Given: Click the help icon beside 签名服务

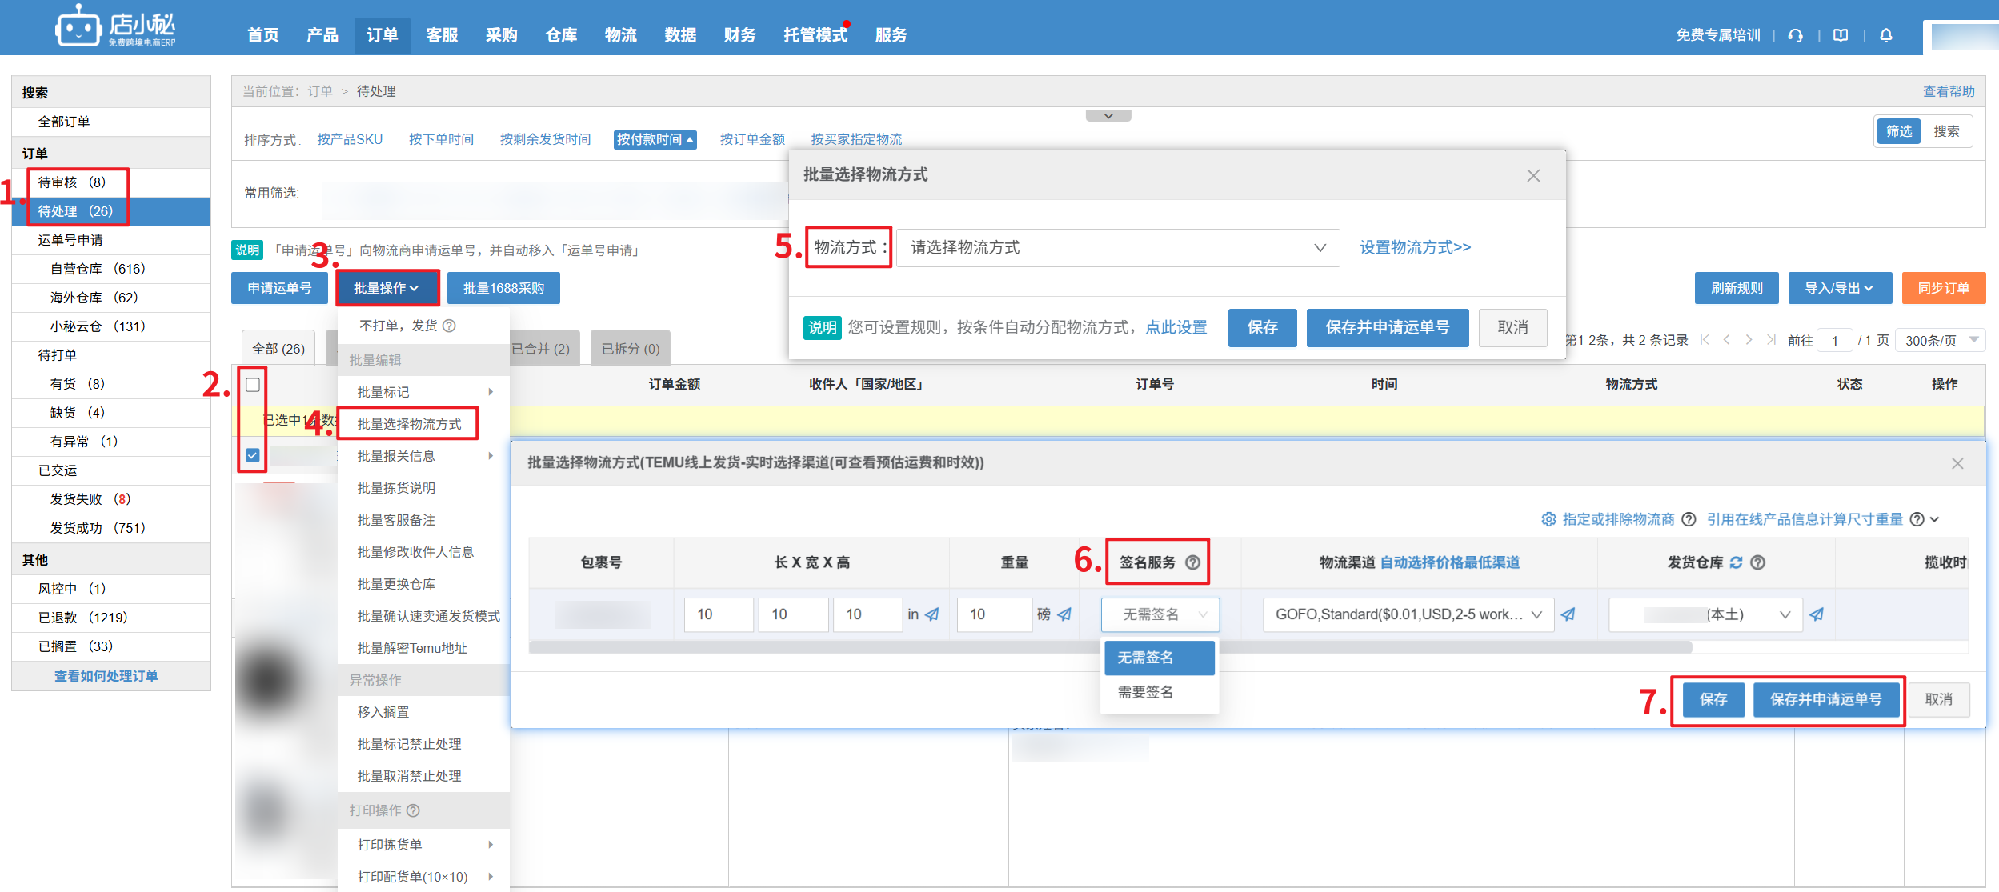Looking at the screenshot, I should [1192, 562].
